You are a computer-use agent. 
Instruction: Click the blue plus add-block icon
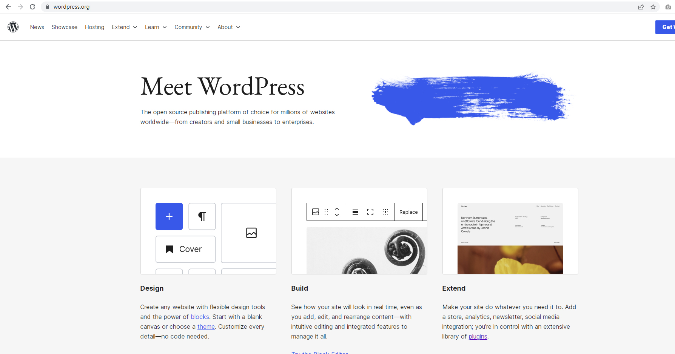pos(169,216)
